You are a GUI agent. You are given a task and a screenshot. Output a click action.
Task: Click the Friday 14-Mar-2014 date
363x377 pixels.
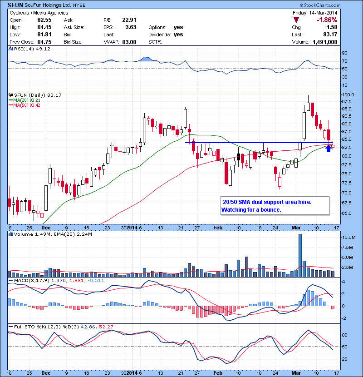click(315, 13)
